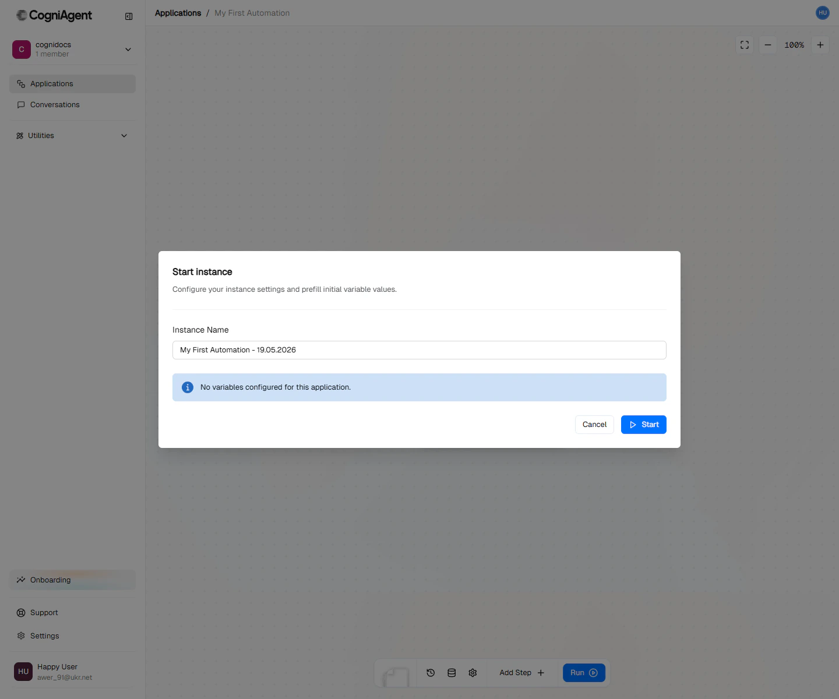
Task: Open the HU account avatar at top right
Action: 823,13
